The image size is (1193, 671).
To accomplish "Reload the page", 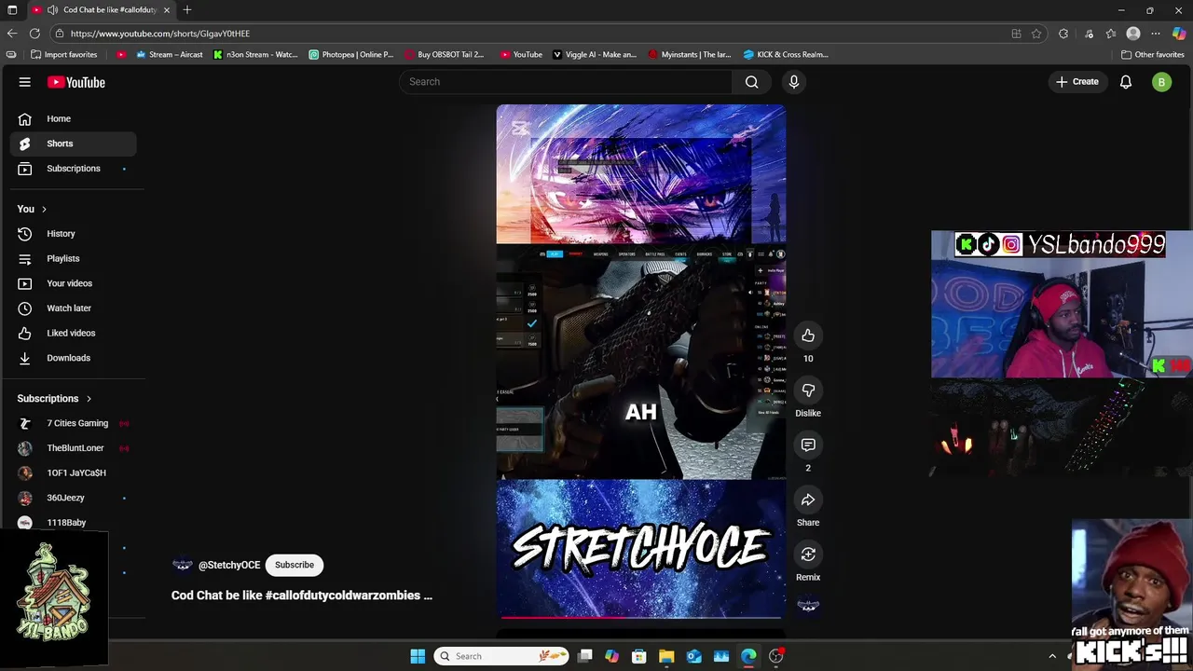I will click(34, 34).
